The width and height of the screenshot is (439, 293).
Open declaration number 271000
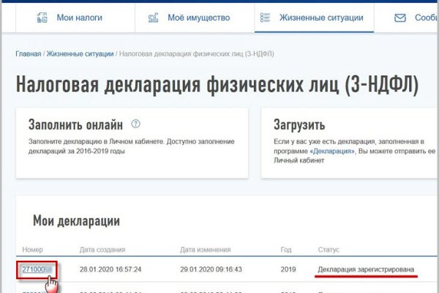tap(36, 269)
